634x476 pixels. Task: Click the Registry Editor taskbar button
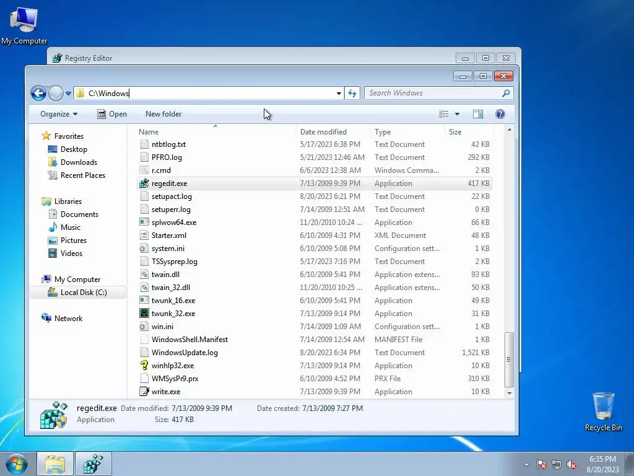click(x=93, y=464)
